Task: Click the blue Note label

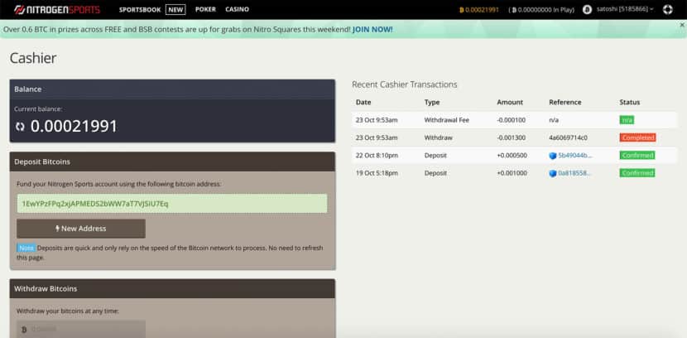Action: tap(26, 249)
